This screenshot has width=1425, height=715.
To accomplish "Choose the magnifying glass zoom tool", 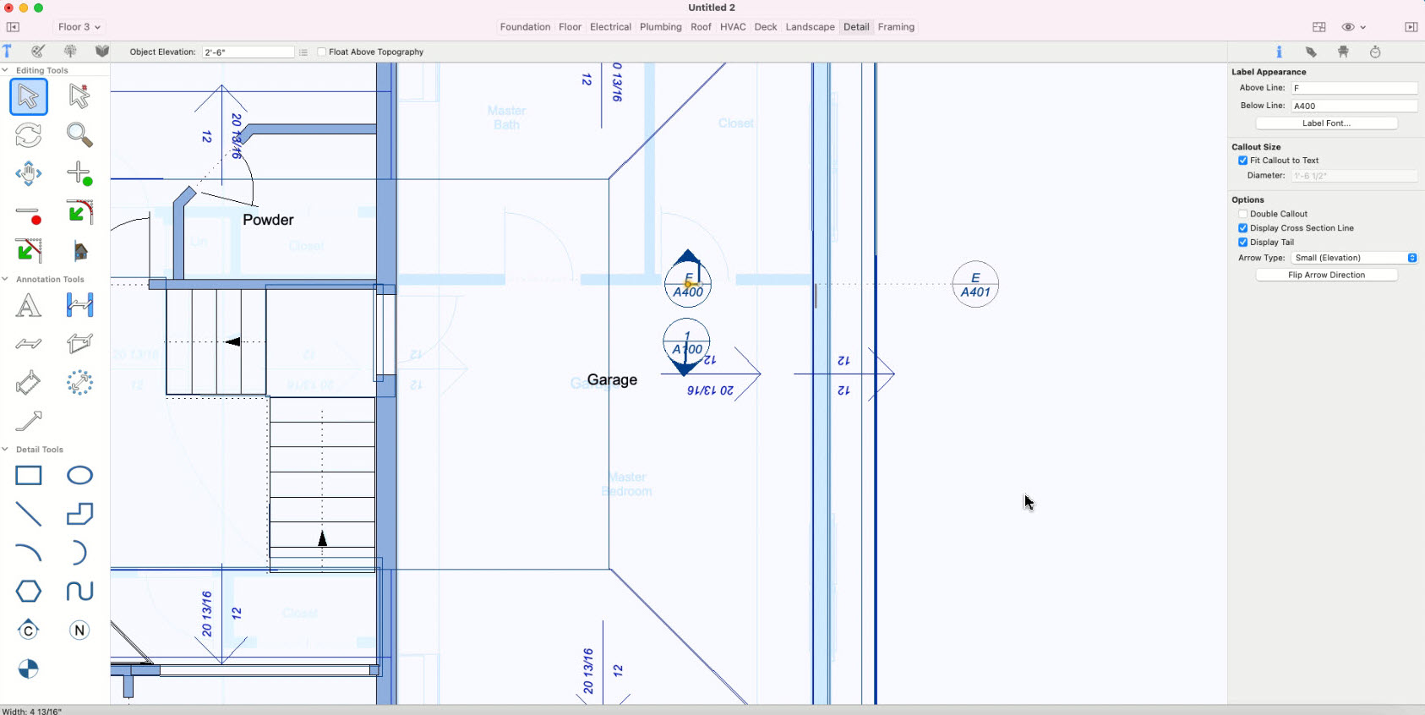I will click(79, 135).
